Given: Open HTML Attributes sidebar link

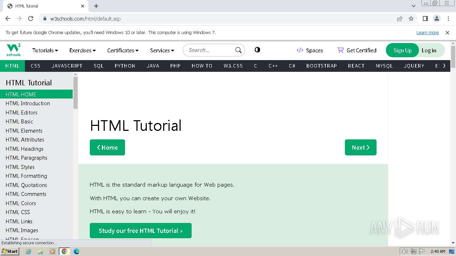Looking at the screenshot, I should click(25, 140).
